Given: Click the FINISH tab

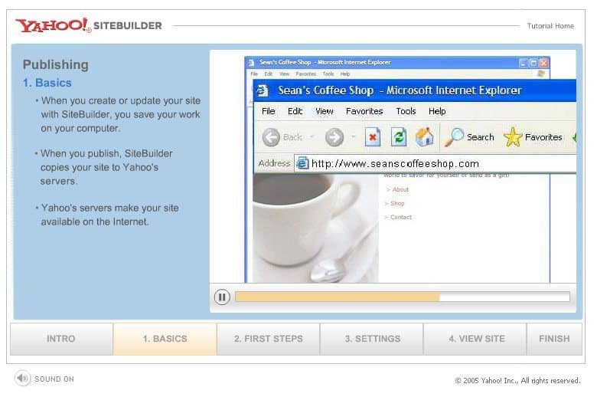Looking at the screenshot, I should tap(554, 339).
